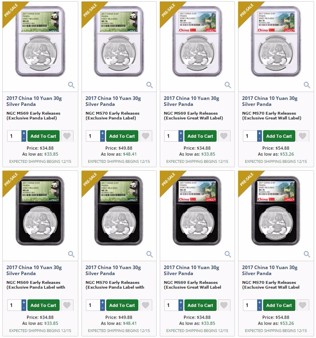Add $49.88 white-holder MS70 Panda coin to cart

[x=122, y=136]
